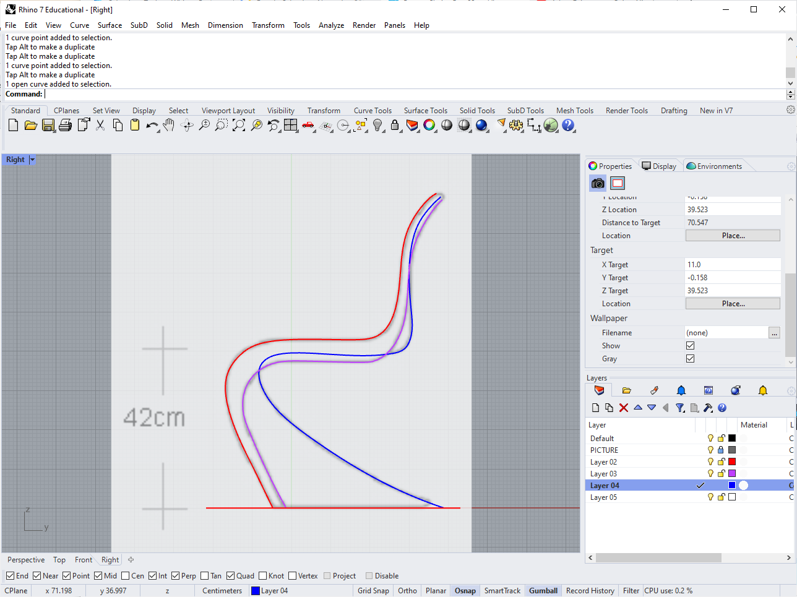Copy using the toolbar copy icon
Screen dimensions: 797x597
(x=118, y=126)
